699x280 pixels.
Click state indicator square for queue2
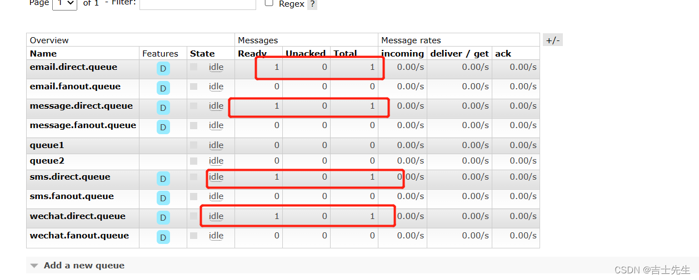point(193,161)
